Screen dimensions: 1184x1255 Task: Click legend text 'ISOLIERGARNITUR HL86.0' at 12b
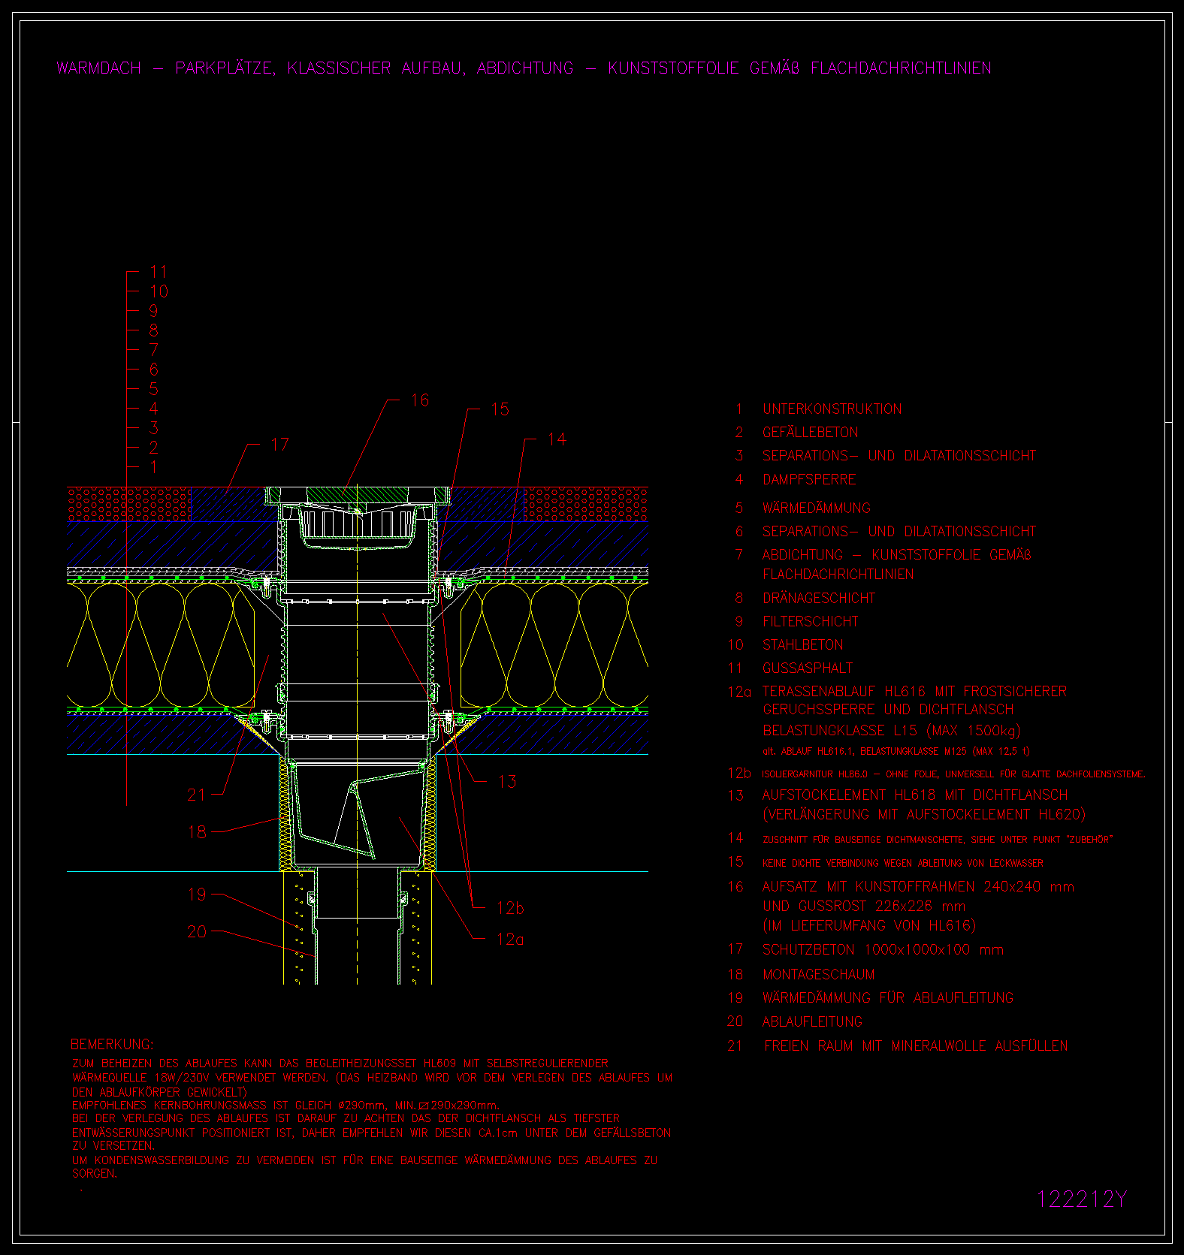[x=815, y=774]
